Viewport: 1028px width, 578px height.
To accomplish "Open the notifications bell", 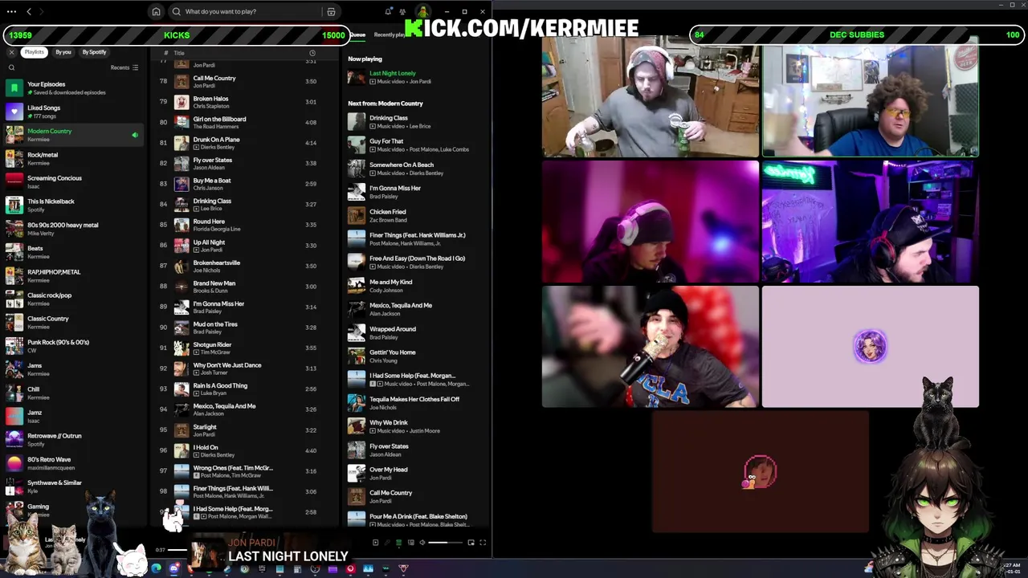I will tap(388, 12).
